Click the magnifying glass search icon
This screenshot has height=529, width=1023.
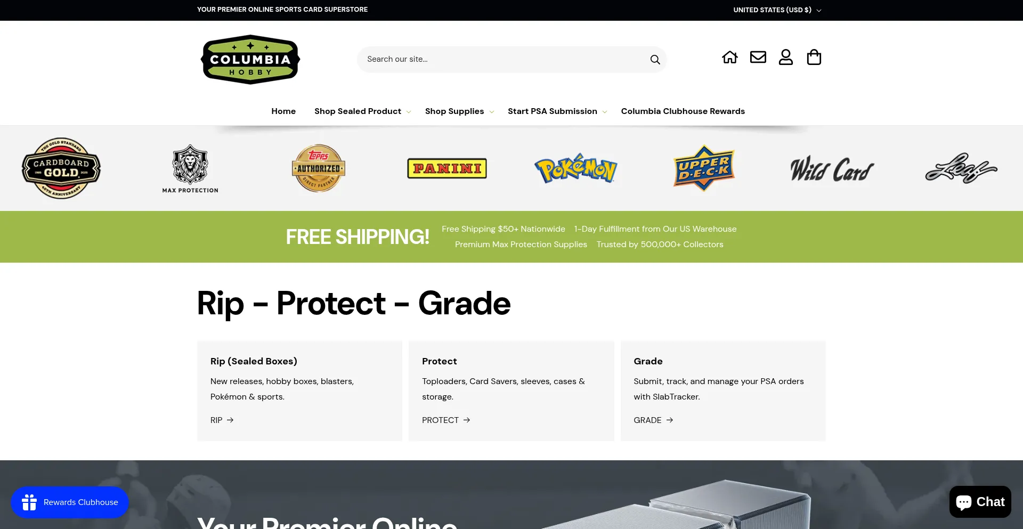(655, 60)
